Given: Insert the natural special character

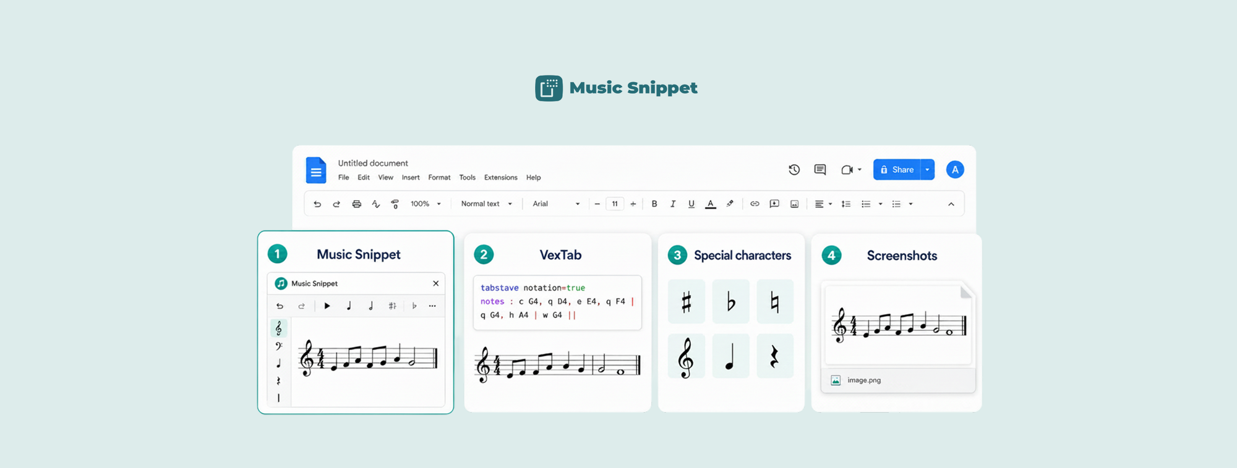Looking at the screenshot, I should tap(775, 302).
